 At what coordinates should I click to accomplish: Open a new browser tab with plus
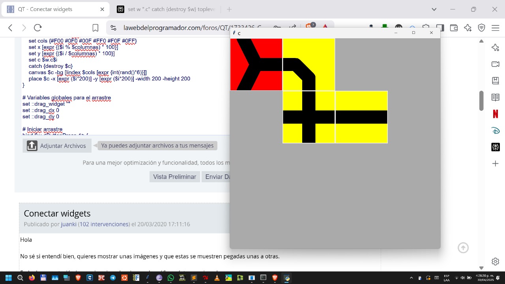click(229, 9)
